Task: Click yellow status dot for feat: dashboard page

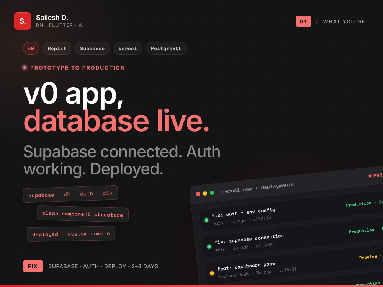Action: [212, 273]
